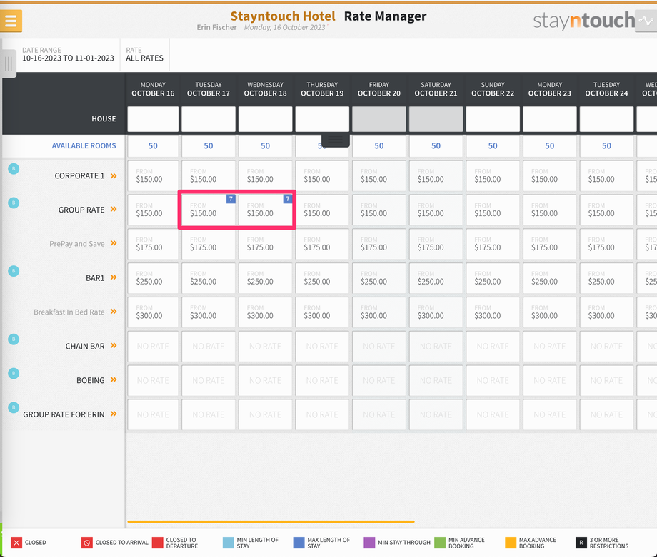Select the Monday October 16 column header
This screenshot has width=657, height=557.
point(153,89)
